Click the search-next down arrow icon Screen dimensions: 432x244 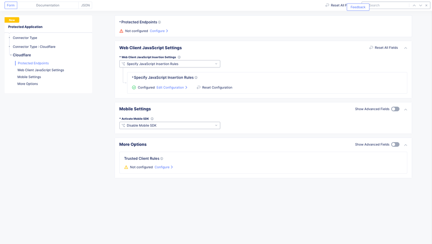[420, 6]
